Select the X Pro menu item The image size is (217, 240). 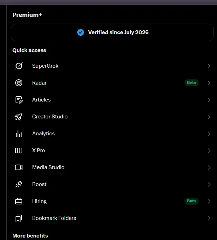pyautogui.click(x=112, y=150)
